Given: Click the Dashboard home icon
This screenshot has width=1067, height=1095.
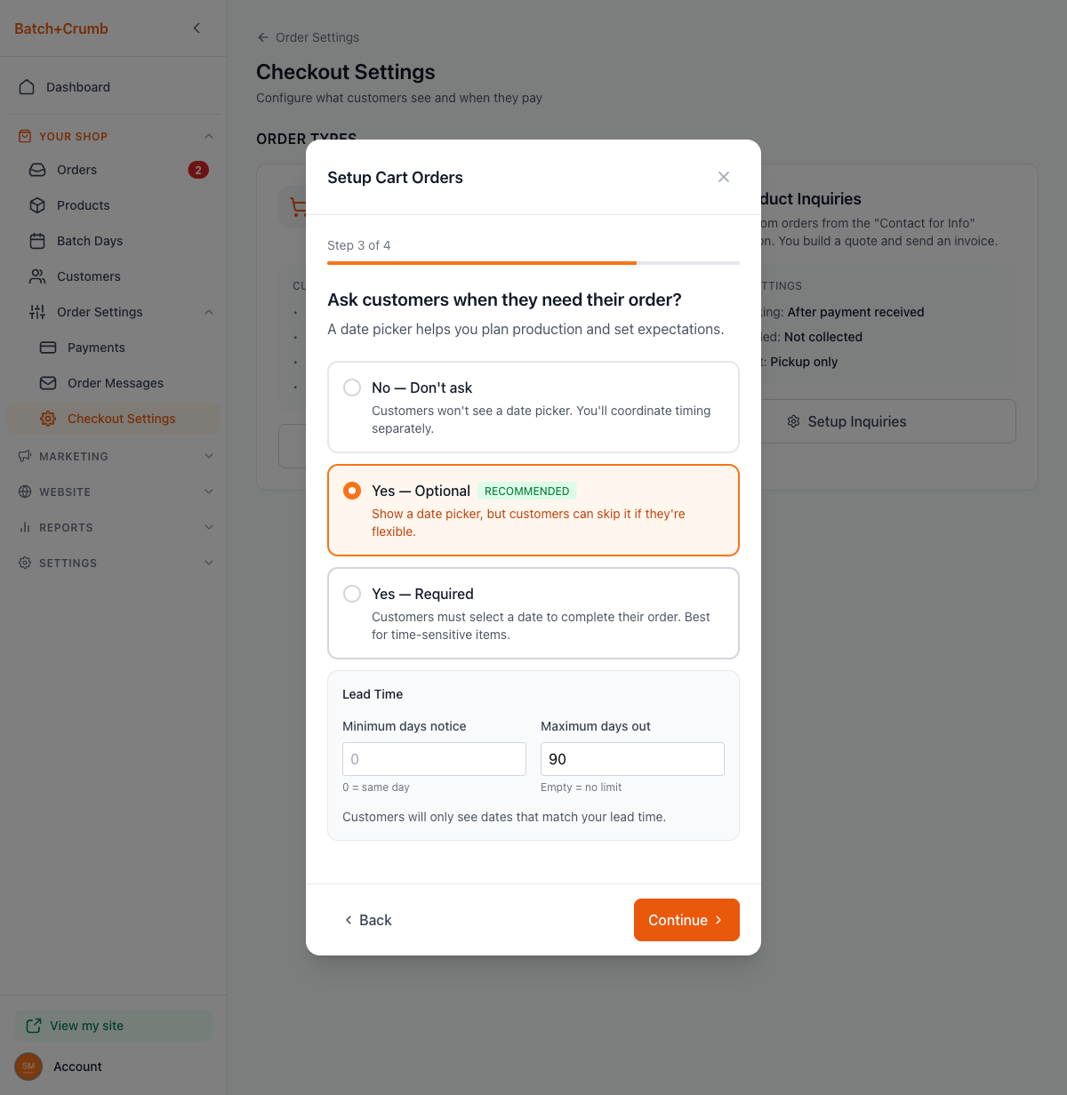Looking at the screenshot, I should coord(27,87).
